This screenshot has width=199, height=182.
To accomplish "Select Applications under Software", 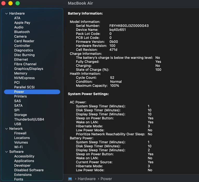I will pos(24,161).
